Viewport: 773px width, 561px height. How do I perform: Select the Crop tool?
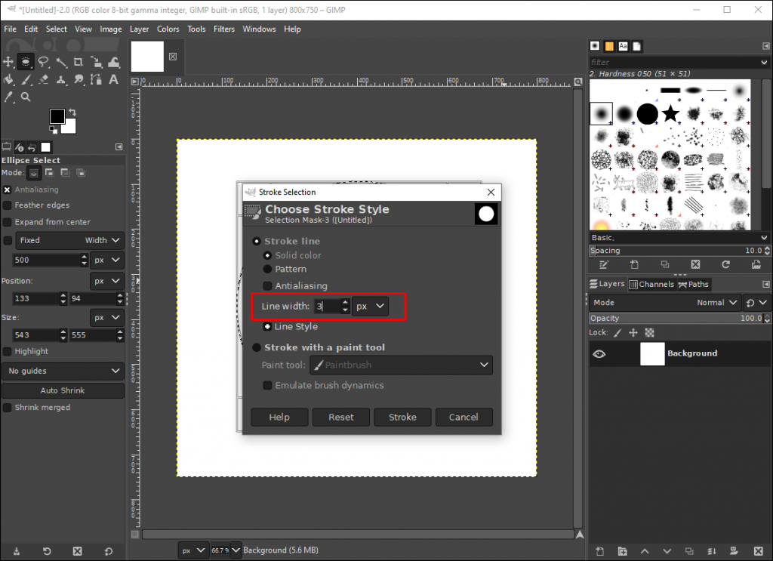[x=79, y=62]
